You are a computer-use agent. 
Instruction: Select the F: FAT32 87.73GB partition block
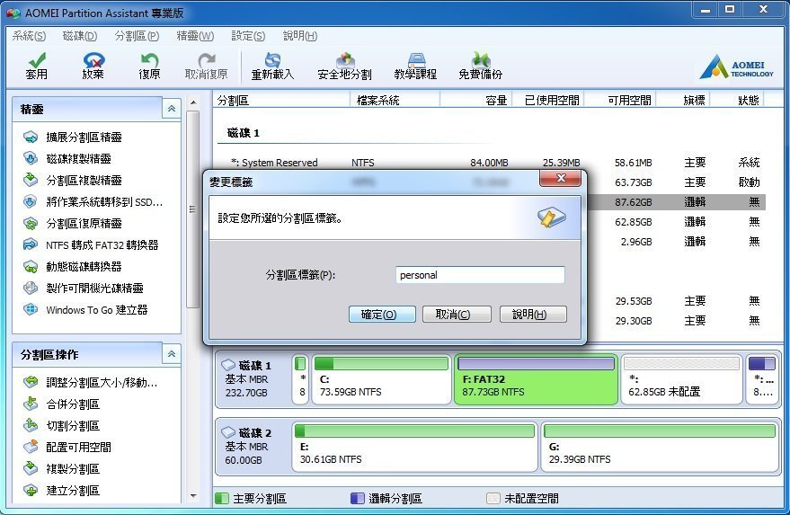pyautogui.click(x=536, y=379)
